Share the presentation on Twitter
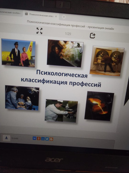Viewport: 129px width, 173px height. pos(47,139)
